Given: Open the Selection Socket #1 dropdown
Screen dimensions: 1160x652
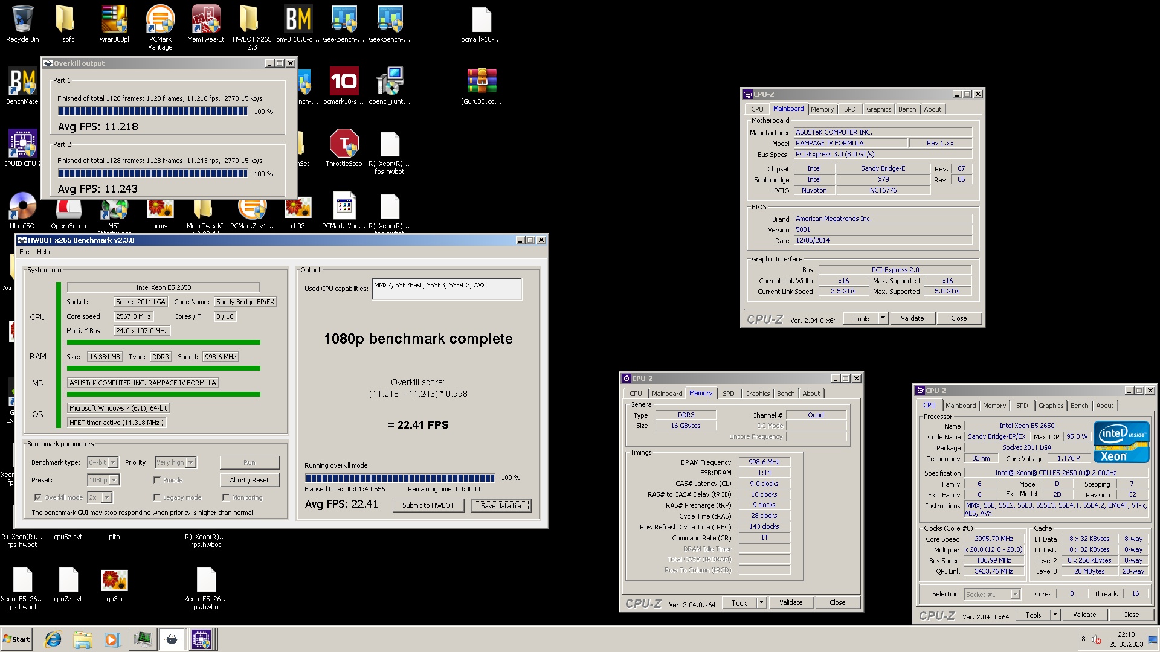Looking at the screenshot, I should click(993, 594).
